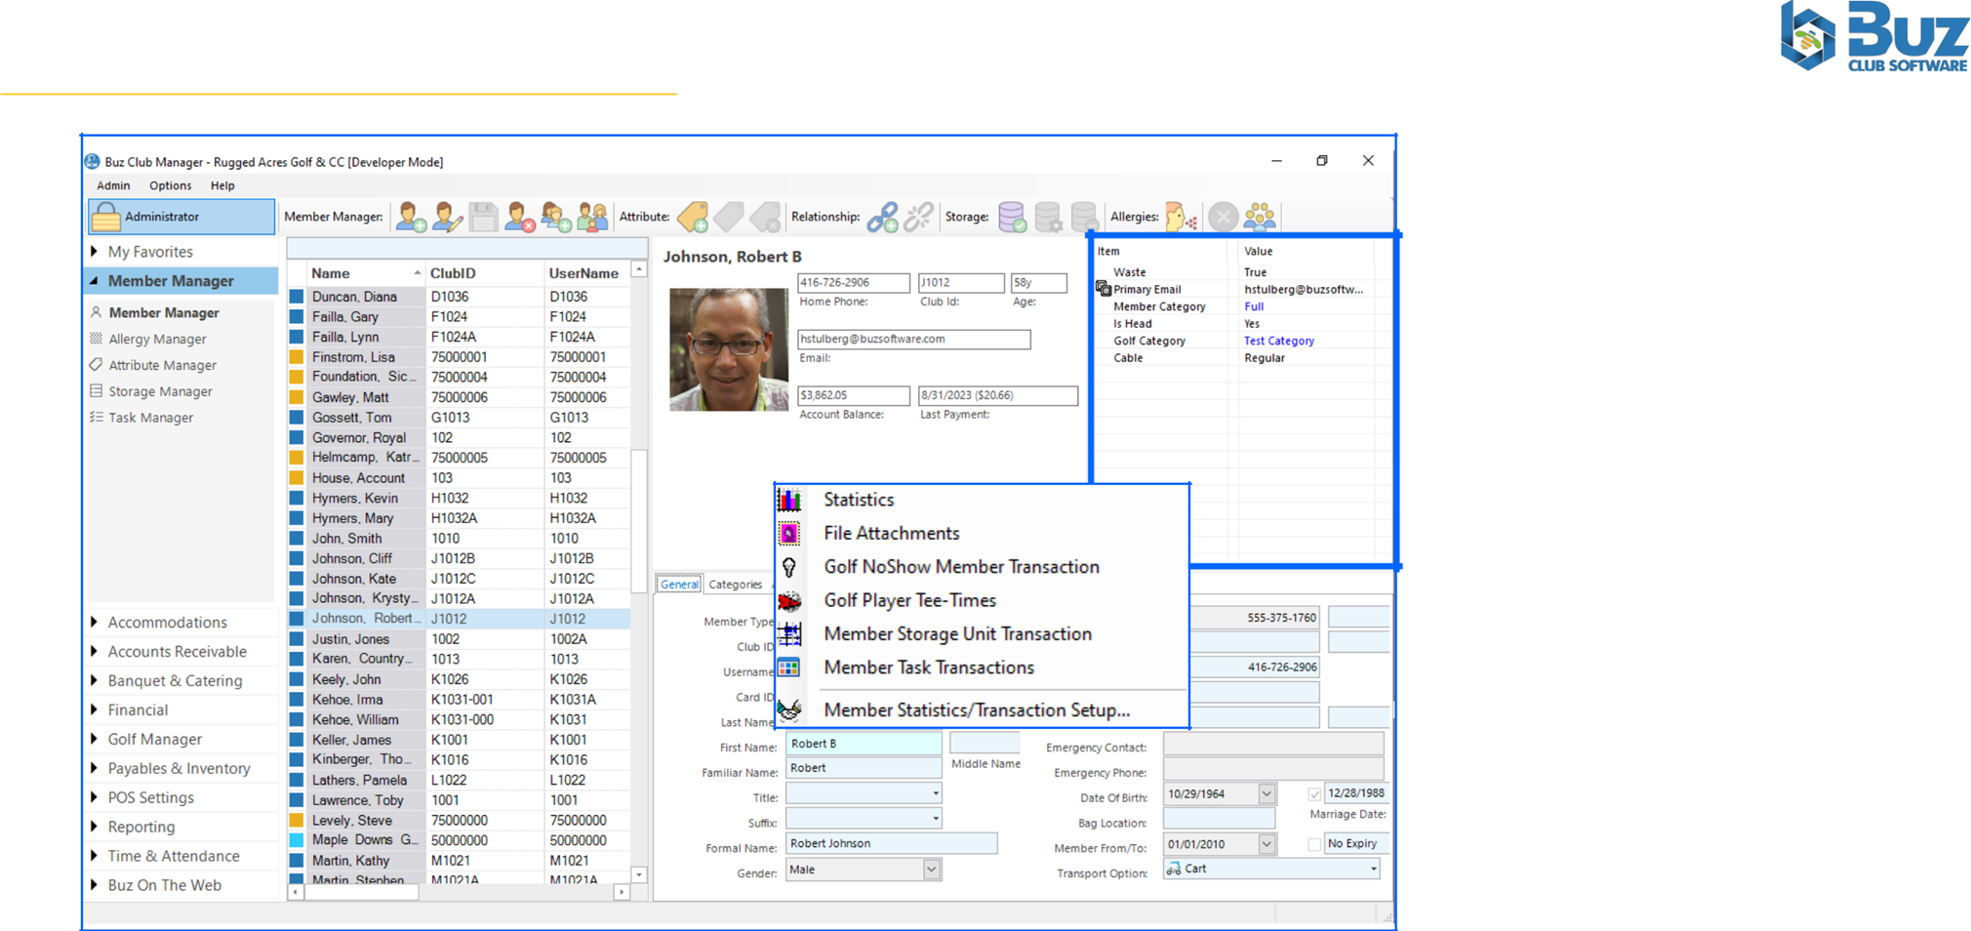
Task: Click the member photo of Robert Johnson
Action: pyautogui.click(x=729, y=349)
